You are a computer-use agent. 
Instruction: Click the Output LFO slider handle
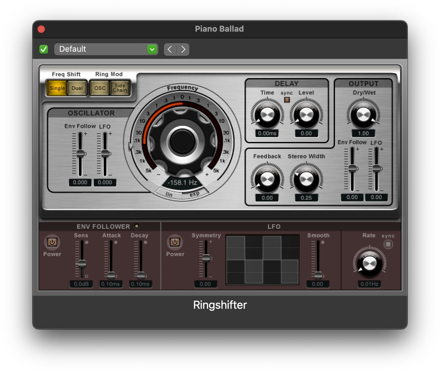376,169
